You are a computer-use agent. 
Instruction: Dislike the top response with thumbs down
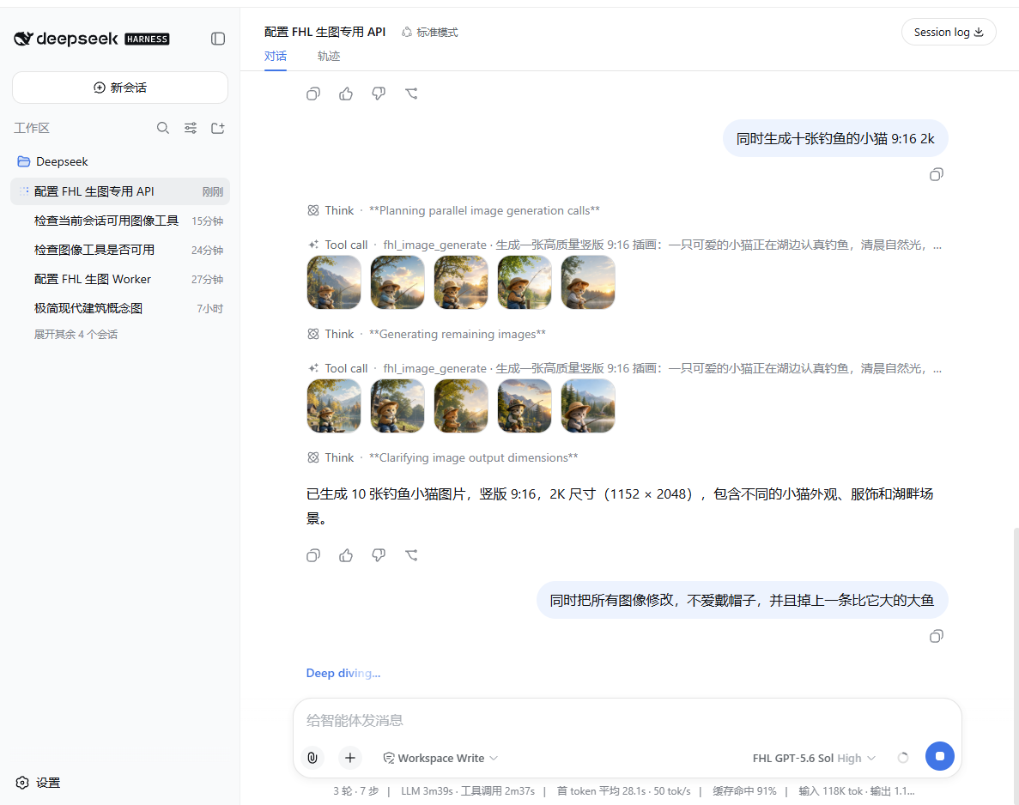[379, 94]
